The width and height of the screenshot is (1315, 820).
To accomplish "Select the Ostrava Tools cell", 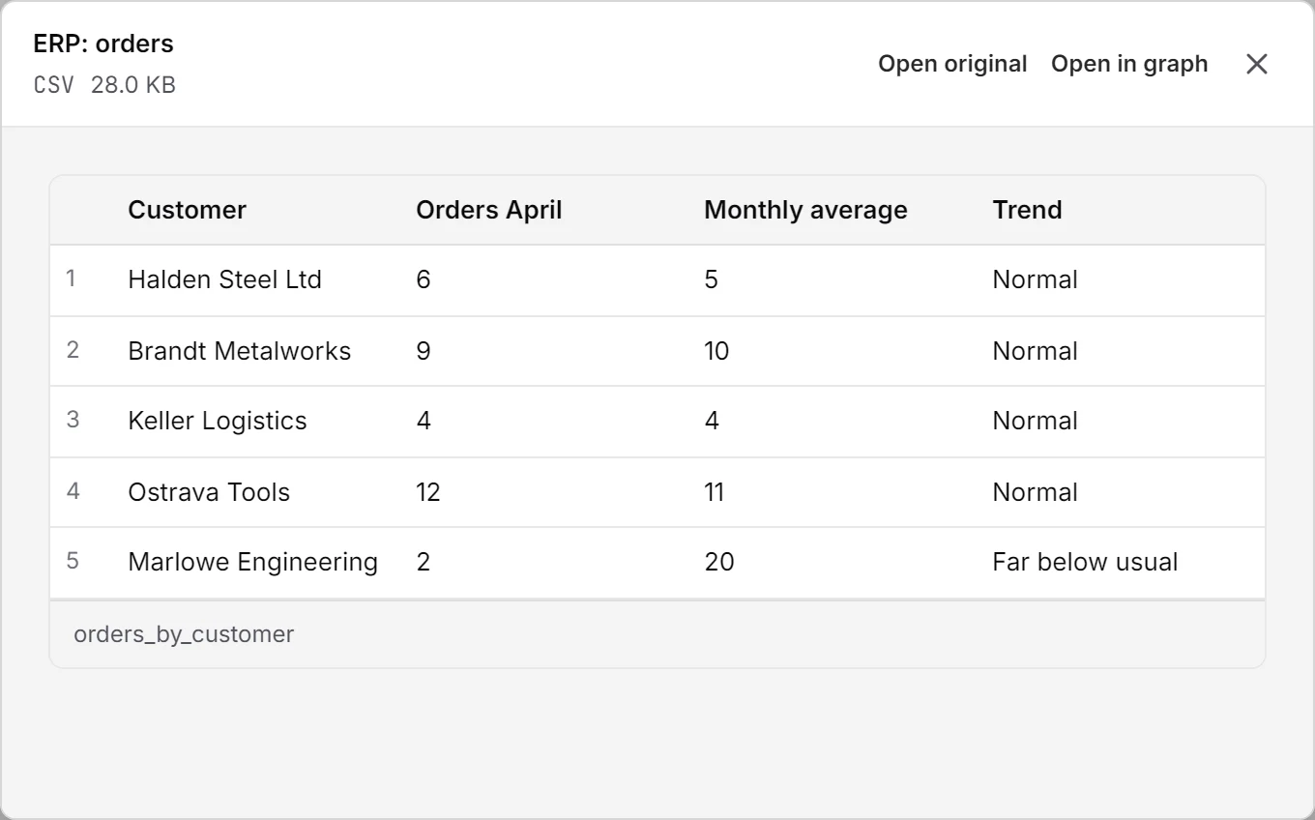I will [x=209, y=492].
